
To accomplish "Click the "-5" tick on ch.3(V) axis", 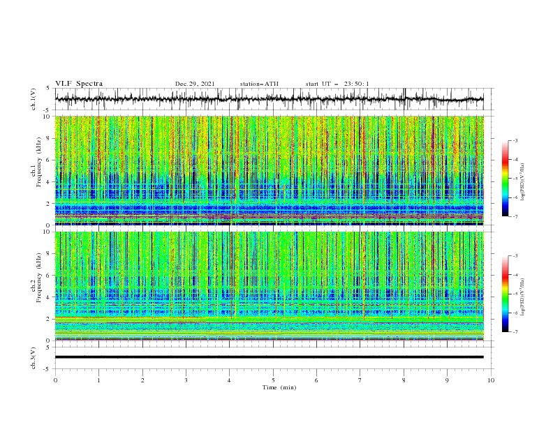I will (x=47, y=369).
